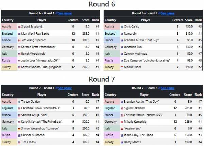Click Canadian flag icon next to Jeff Wang
The image size is (204, 146).
pyautogui.click(x=19, y=40)
